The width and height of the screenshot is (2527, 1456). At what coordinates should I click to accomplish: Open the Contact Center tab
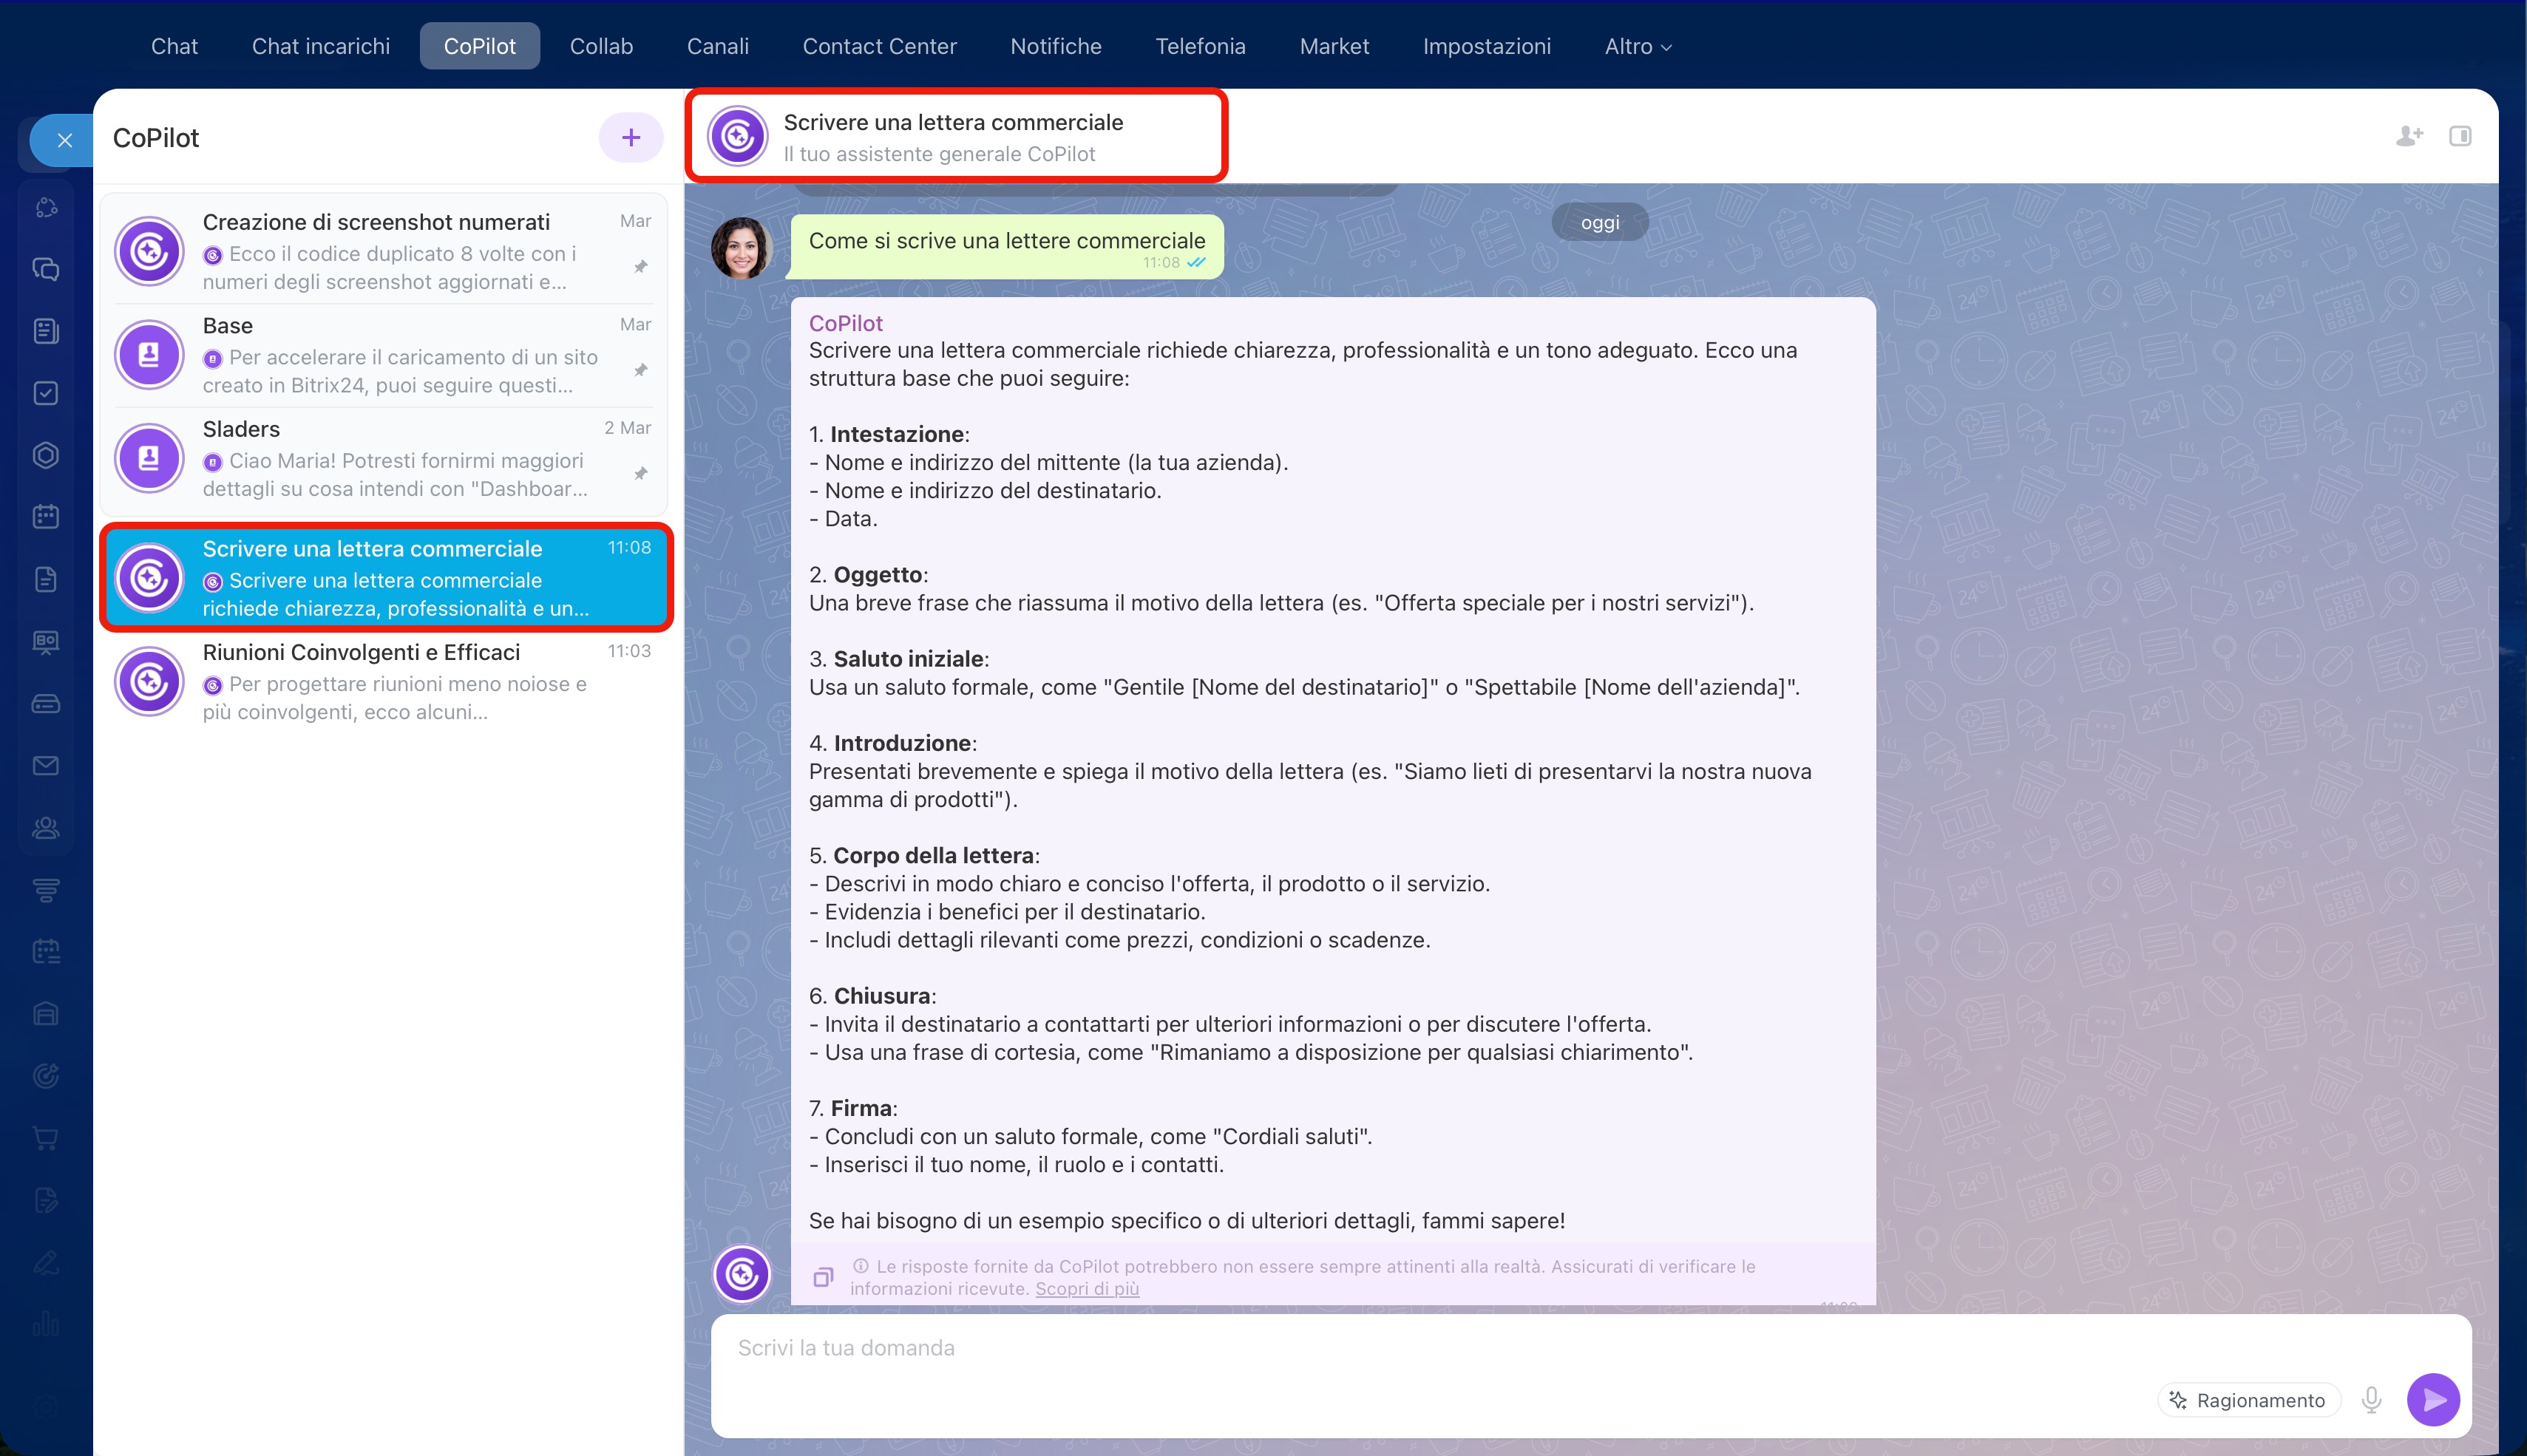coord(879,46)
